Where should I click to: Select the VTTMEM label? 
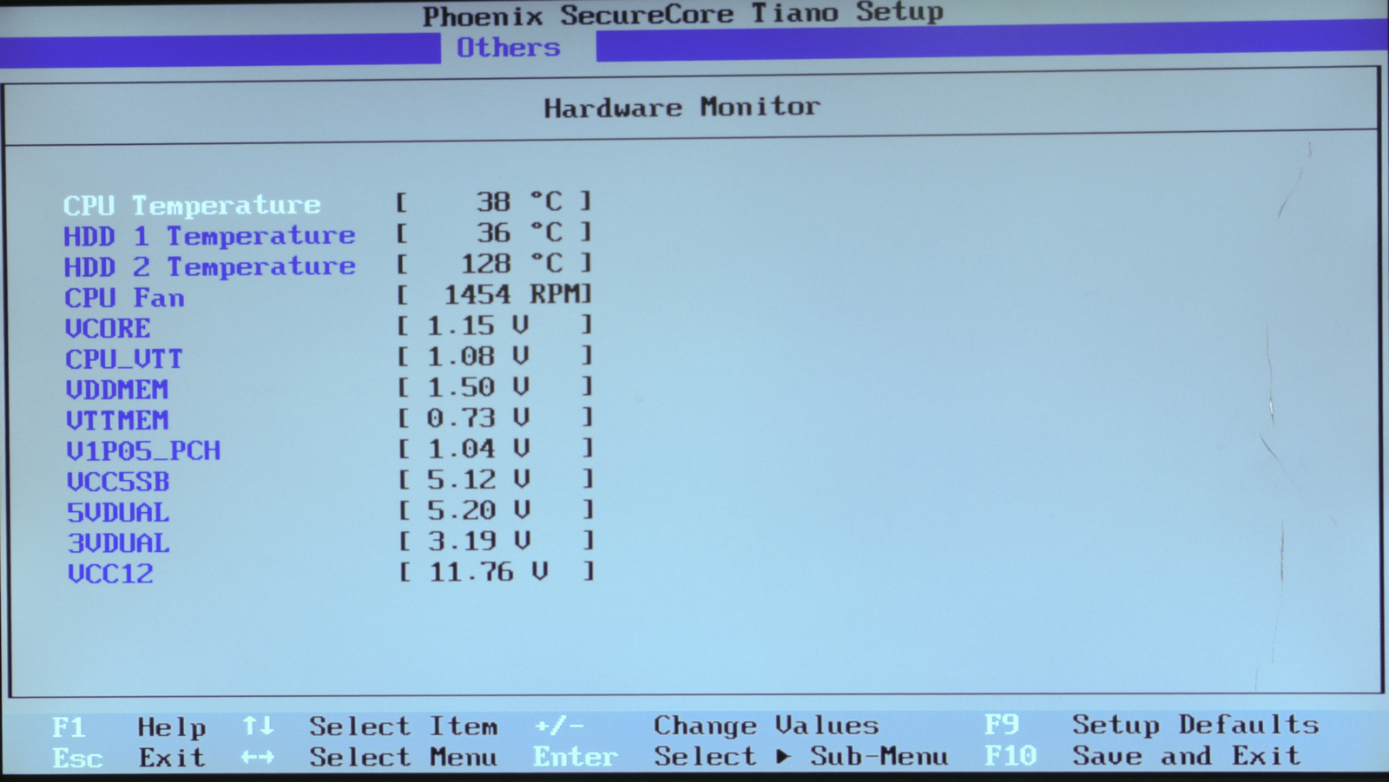click(117, 420)
